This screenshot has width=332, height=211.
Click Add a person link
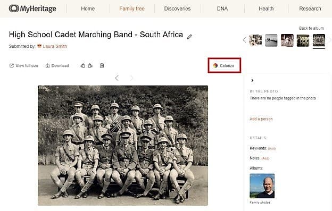click(x=261, y=119)
